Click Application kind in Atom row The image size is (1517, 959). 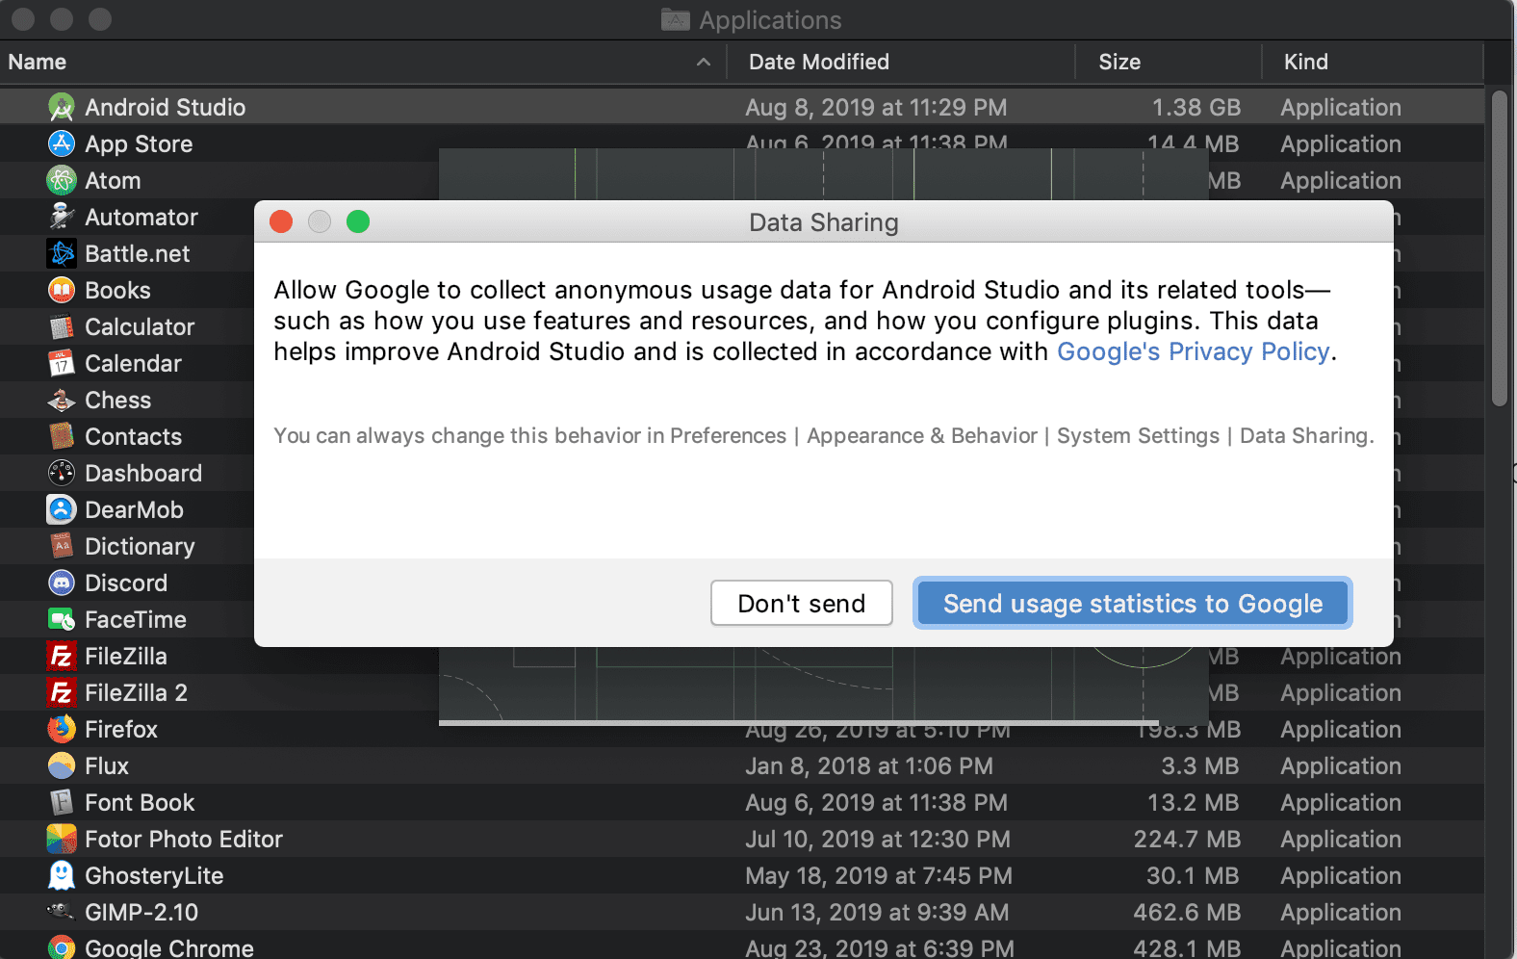coord(1341,180)
